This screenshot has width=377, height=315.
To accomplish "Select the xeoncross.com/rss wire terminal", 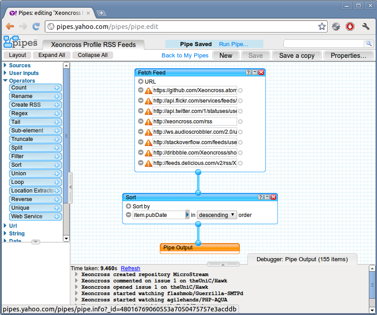I will pyautogui.click(x=240, y=122).
